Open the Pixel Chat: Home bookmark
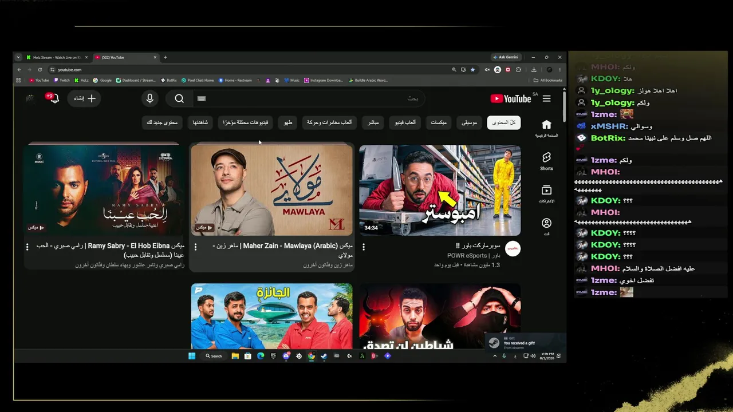The width and height of the screenshot is (733, 412). tap(198, 80)
